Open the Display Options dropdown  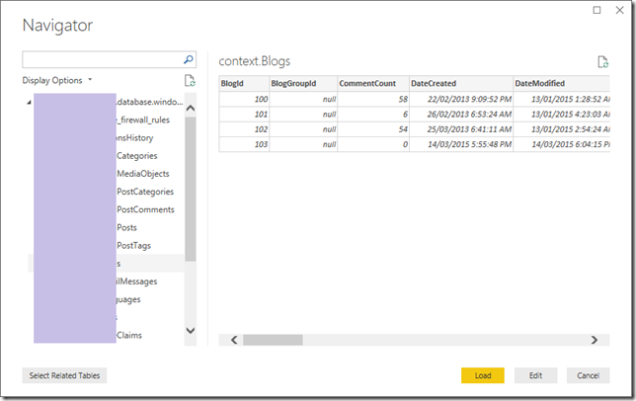pyautogui.click(x=57, y=80)
